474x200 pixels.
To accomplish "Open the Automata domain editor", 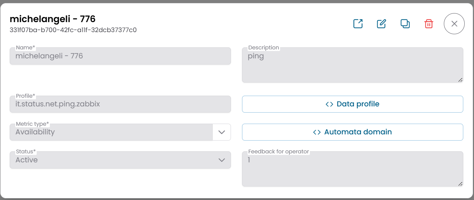I will 352,132.
